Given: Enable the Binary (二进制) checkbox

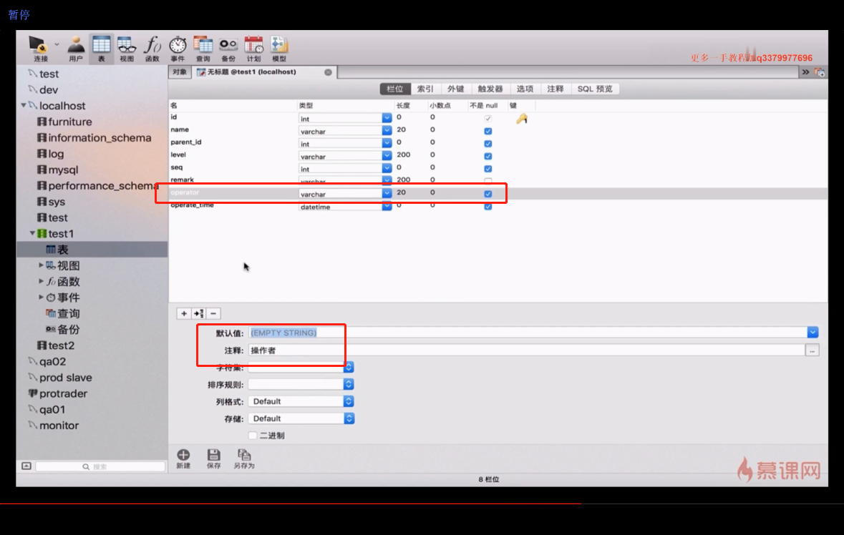Looking at the screenshot, I should 253,436.
